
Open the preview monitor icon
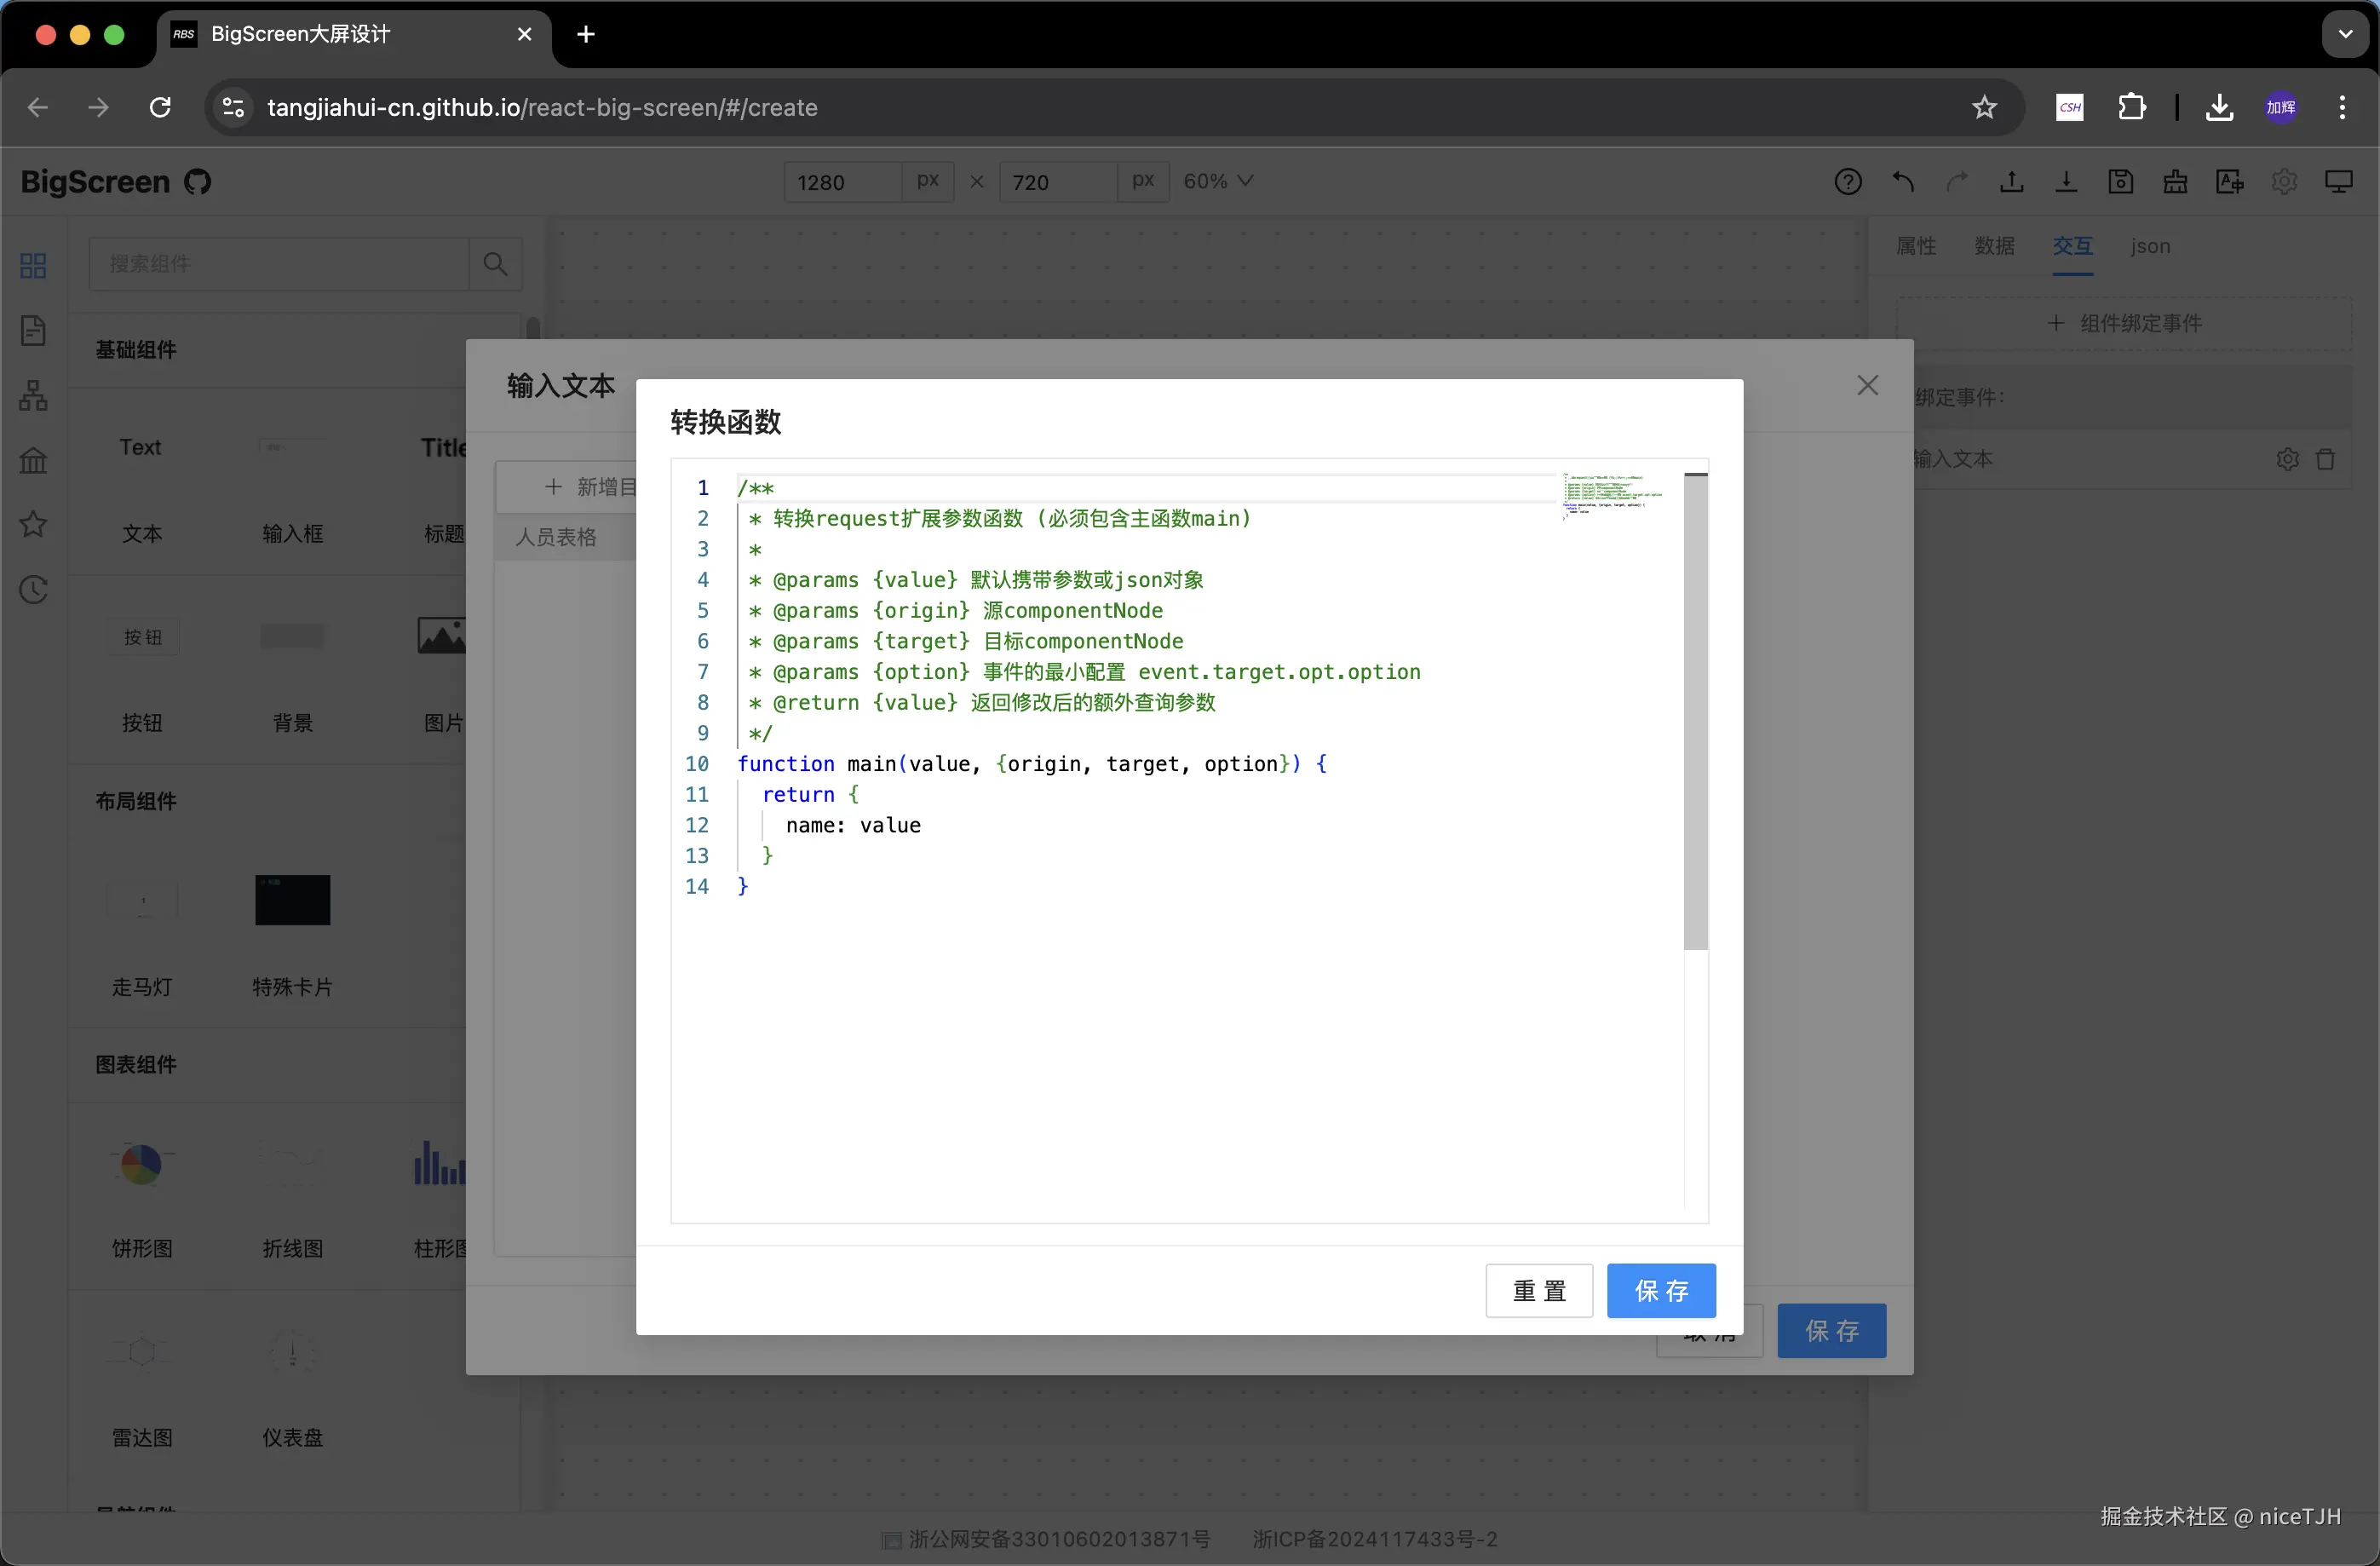tap(2338, 182)
